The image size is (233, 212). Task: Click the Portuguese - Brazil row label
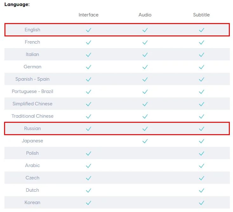click(32, 91)
